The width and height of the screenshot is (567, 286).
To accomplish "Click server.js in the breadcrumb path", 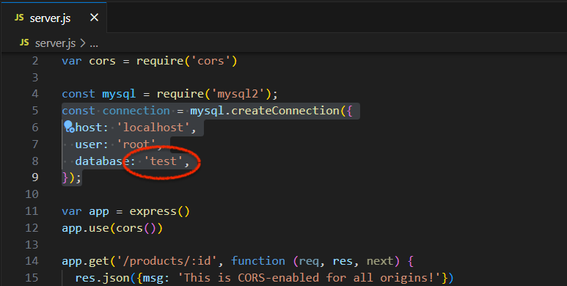I will pos(55,43).
